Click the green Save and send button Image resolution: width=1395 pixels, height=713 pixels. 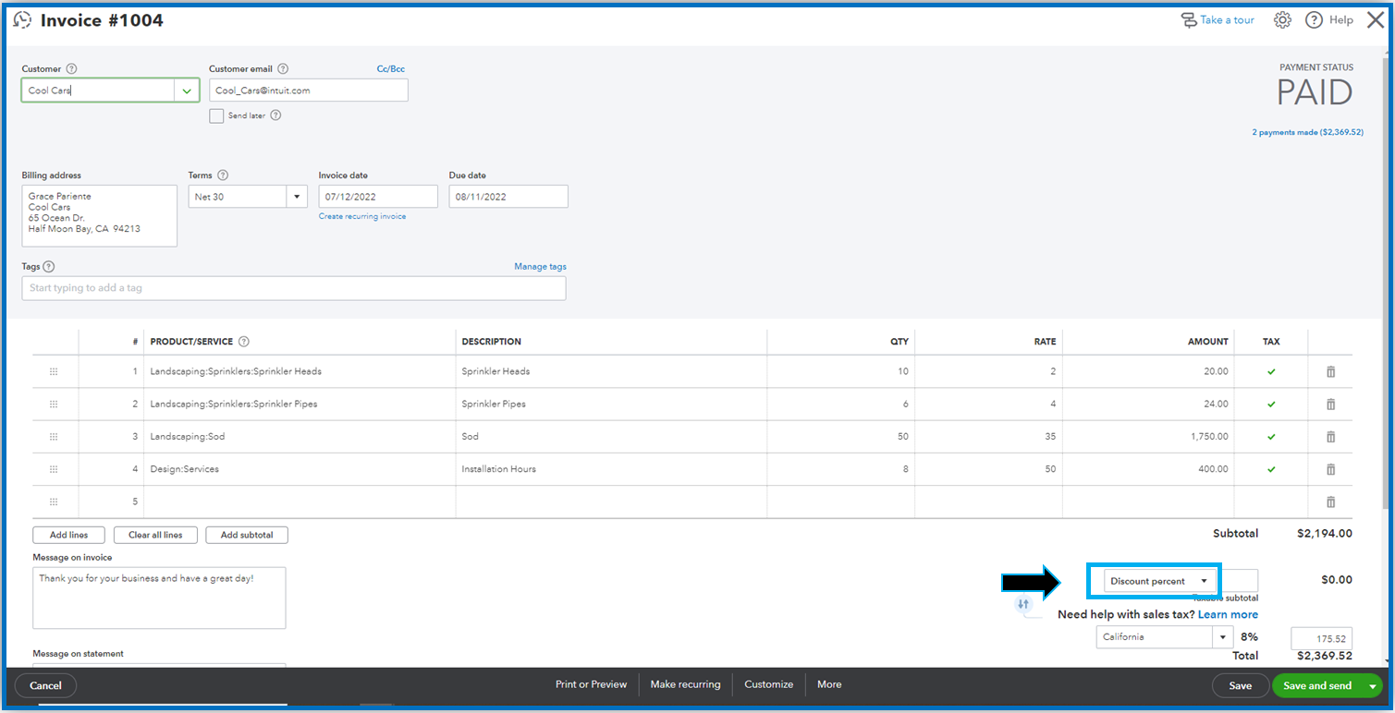(x=1316, y=685)
